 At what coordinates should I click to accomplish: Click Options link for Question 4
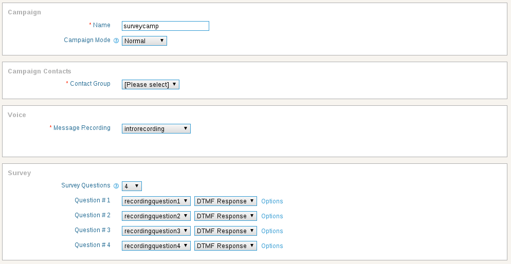(x=272, y=246)
